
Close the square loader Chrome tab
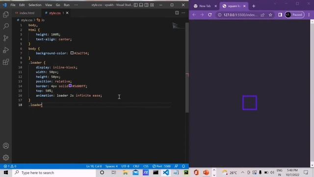pos(244,6)
